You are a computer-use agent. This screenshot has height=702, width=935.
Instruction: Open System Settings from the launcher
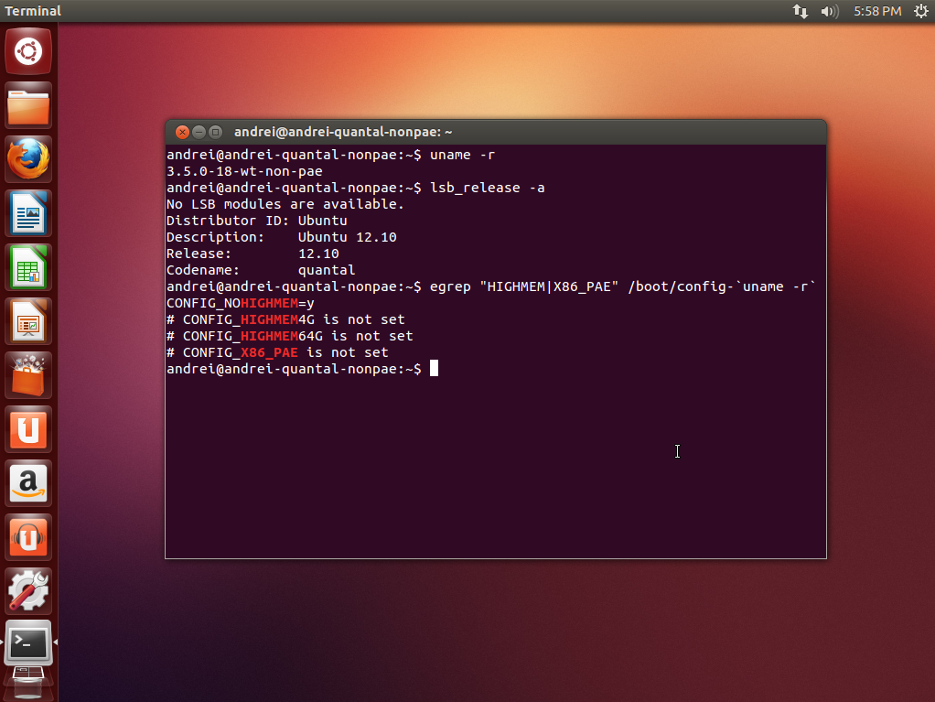pyautogui.click(x=27, y=589)
